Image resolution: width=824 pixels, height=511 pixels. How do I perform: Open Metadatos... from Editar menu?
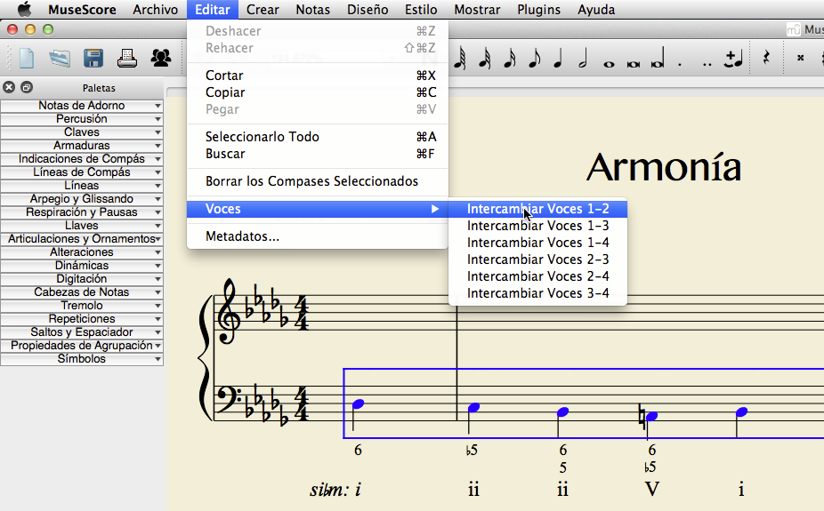318,236
